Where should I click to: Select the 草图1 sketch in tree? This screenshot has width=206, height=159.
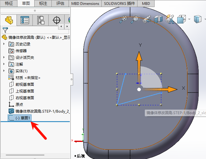click(24, 118)
